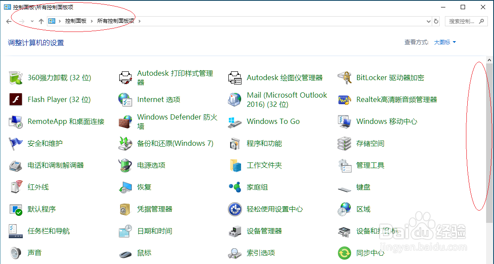Open the Autodesk 绘图仪管理器 icon

(x=235, y=78)
